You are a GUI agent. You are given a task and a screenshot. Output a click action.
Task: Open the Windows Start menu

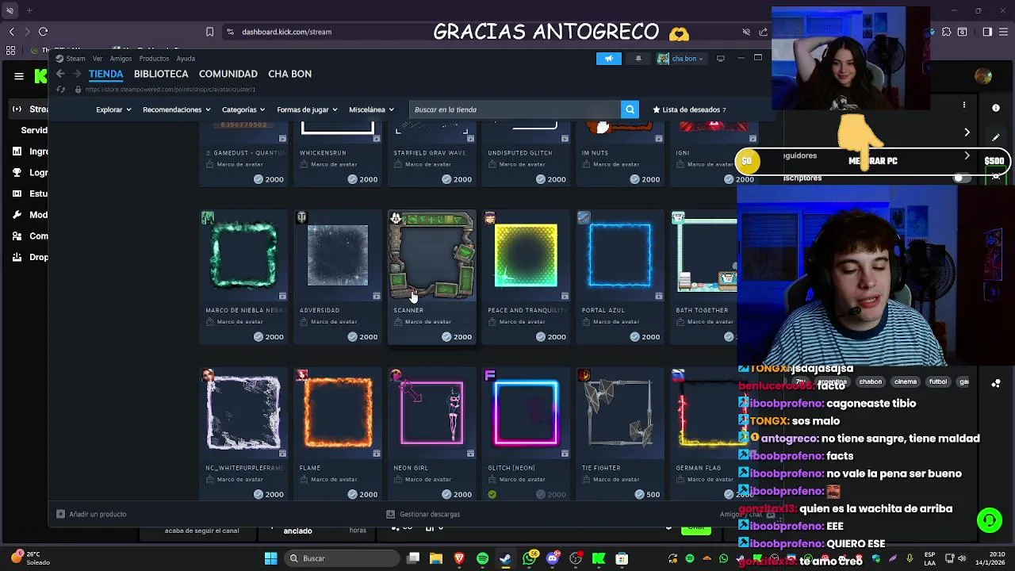[270, 558]
